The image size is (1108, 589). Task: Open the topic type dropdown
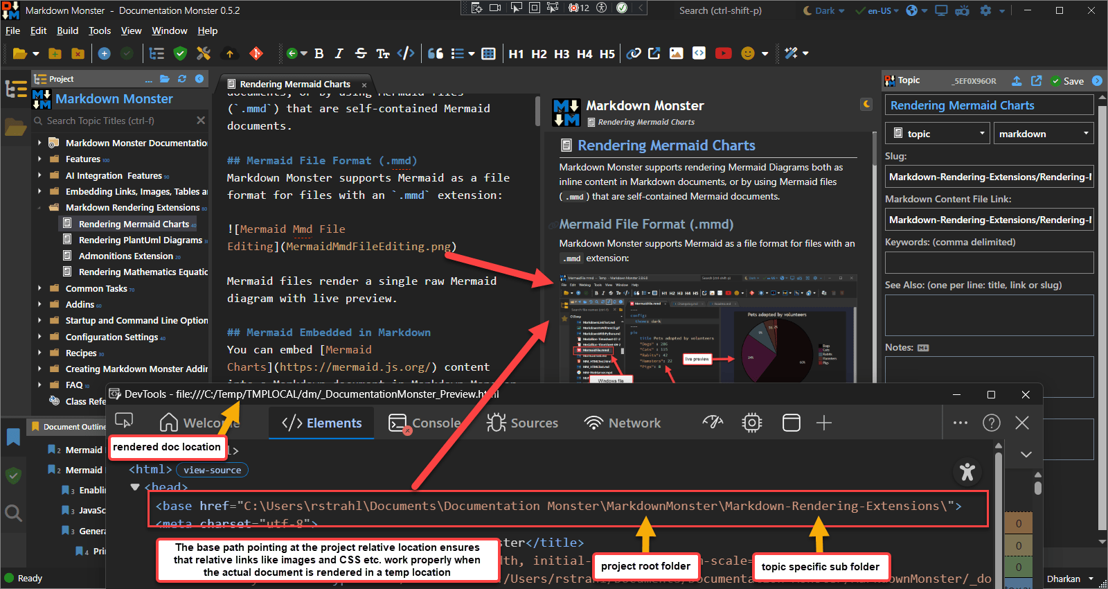(938, 134)
